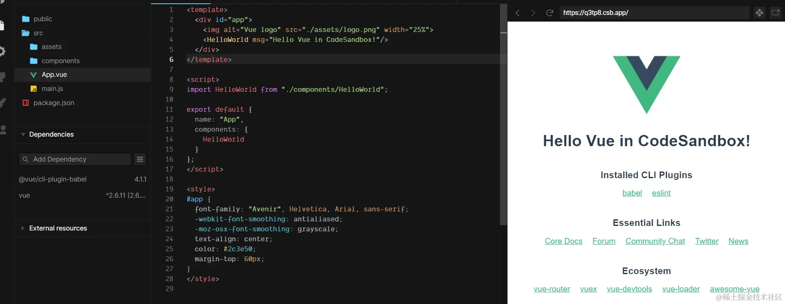Click the './assets/logo.png' src string in code

click(341, 30)
